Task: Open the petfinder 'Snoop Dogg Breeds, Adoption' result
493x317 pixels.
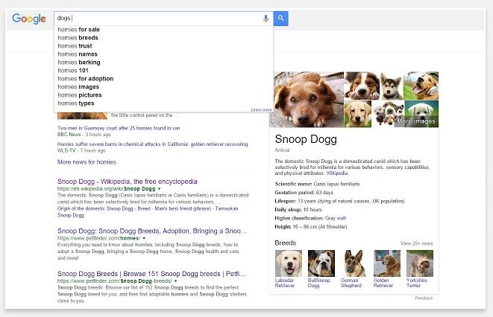Action: 152,231
